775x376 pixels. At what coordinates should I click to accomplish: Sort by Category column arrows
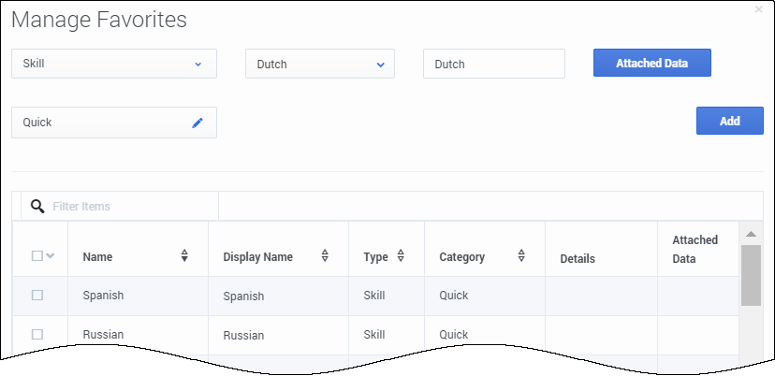521,255
